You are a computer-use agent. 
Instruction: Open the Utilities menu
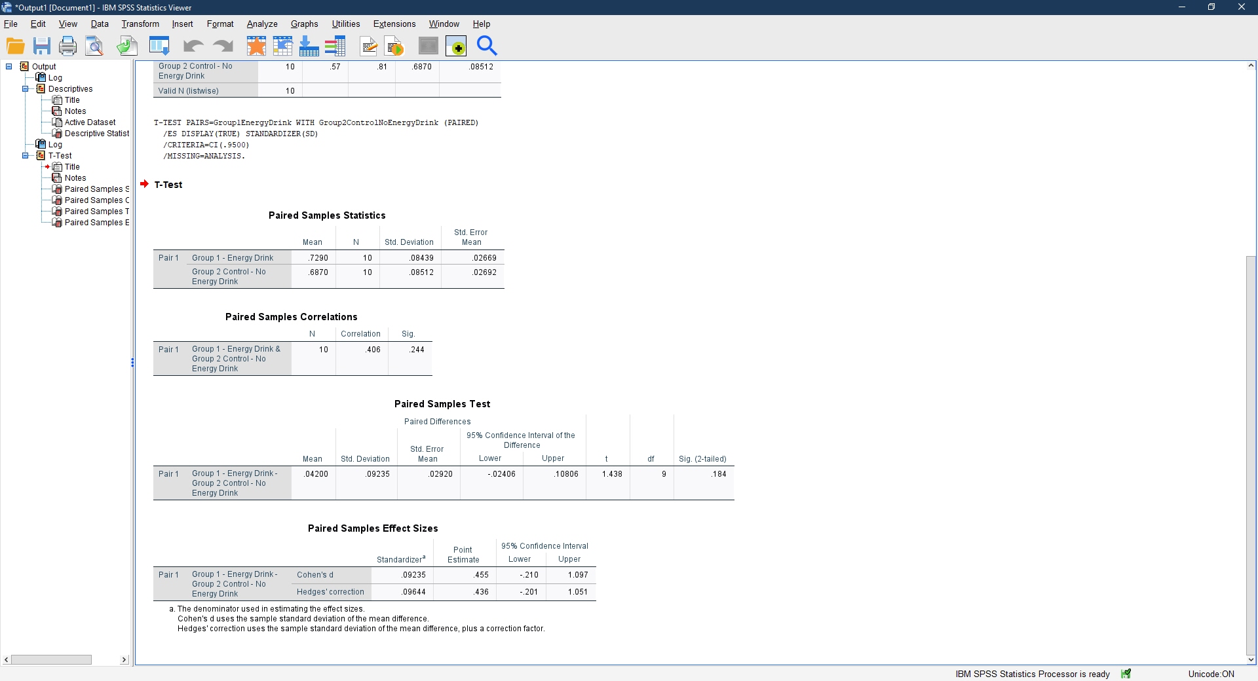tap(346, 24)
